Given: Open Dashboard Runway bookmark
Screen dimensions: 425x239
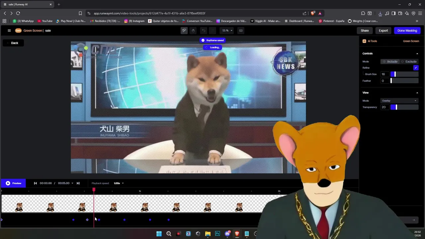Looking at the screenshot, I should (x=299, y=21).
